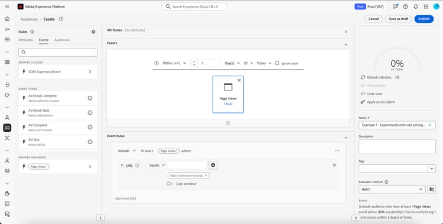
Task: Click the info icon beside Refresh estimate
Action: 398,77
